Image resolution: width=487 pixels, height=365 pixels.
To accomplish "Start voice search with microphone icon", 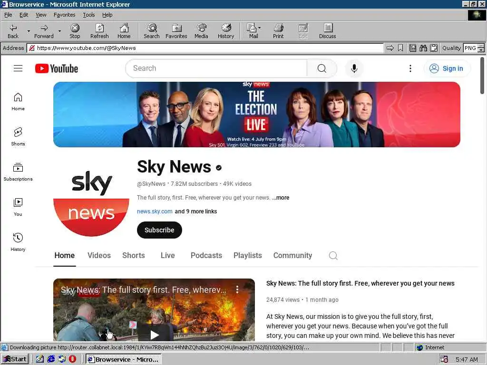I will pos(354,68).
